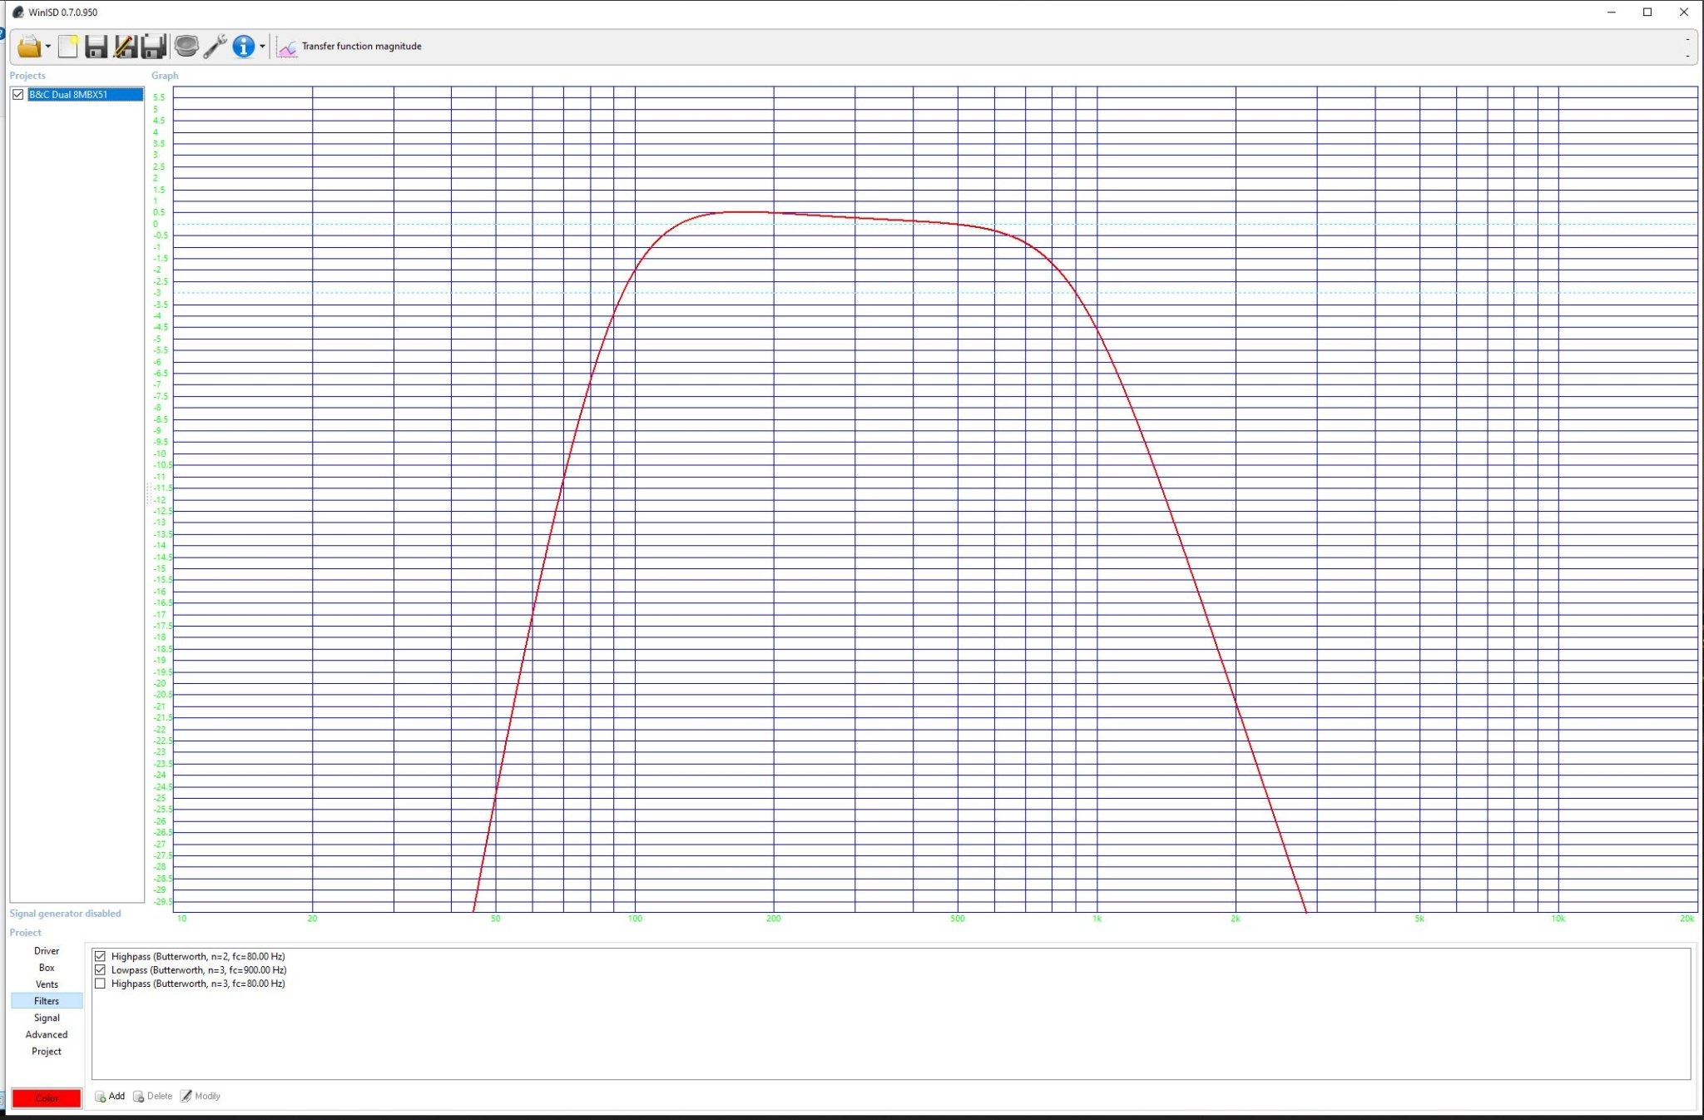Open Transfer function magnitude graph selector
This screenshot has width=1704, height=1120.
[361, 47]
